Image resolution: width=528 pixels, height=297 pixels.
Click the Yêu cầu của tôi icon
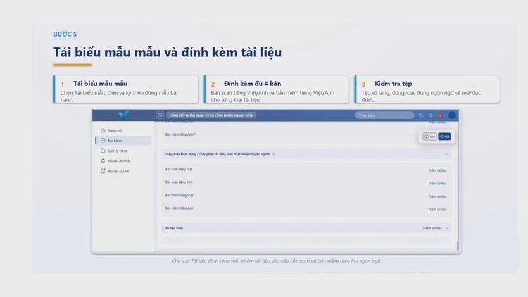(x=103, y=171)
